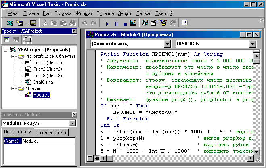Click code window vertical scroll down arrow
This screenshot has width=266, height=168.
[x=256, y=152]
